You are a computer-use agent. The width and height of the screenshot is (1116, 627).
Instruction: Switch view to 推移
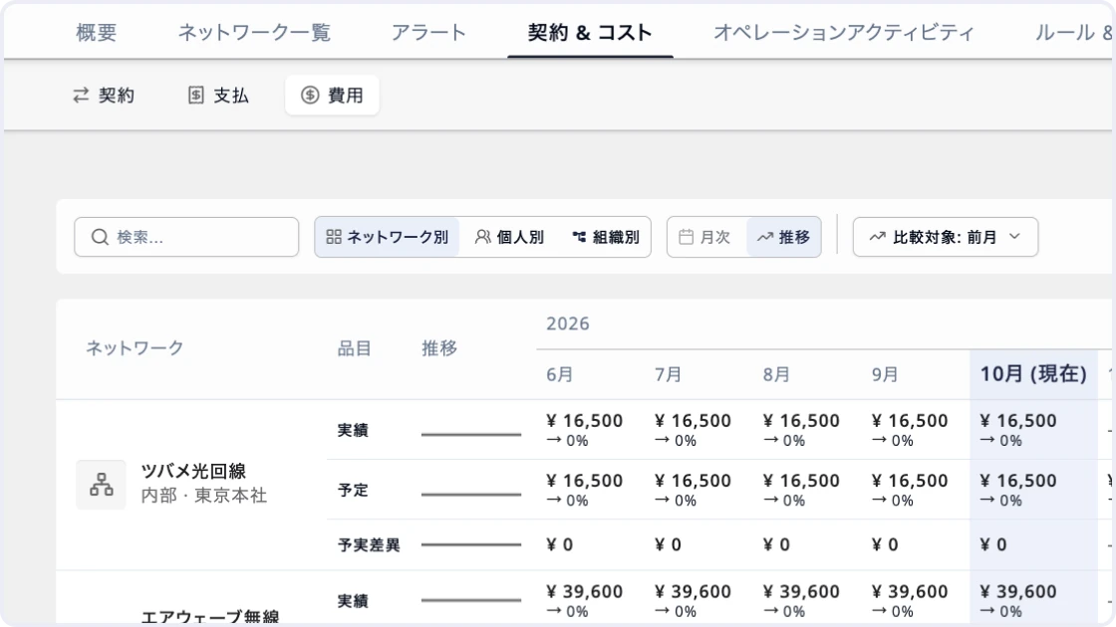(x=783, y=237)
